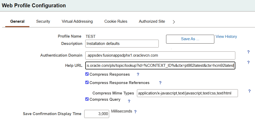The width and height of the screenshot is (255, 119).
Task: Disable Compress Query checkbox
Action: click(x=87, y=99)
